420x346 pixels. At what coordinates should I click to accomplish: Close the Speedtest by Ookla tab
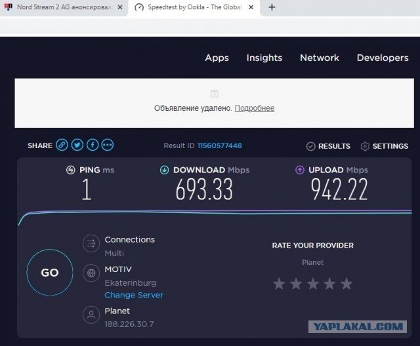pyautogui.click(x=251, y=7)
